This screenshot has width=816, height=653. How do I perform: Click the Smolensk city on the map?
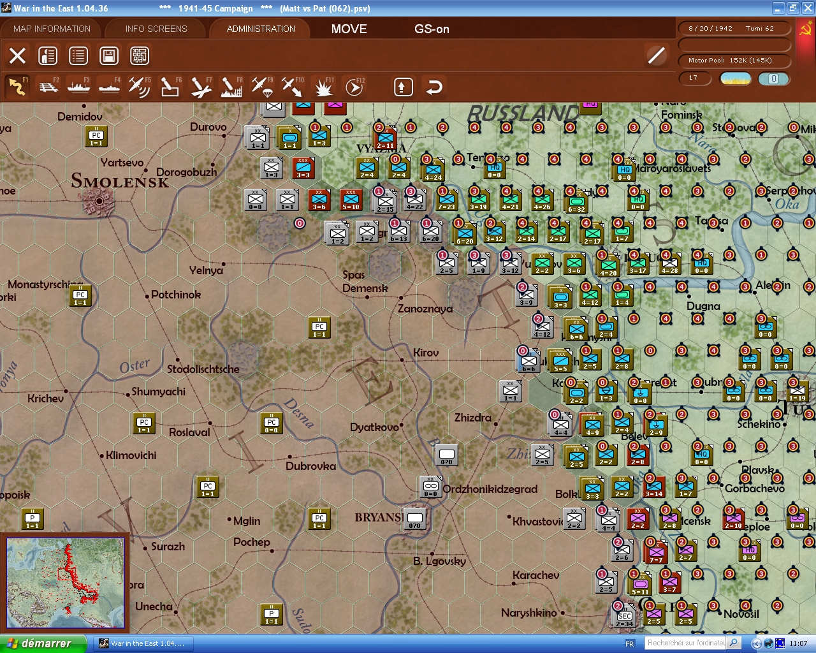coord(99,201)
